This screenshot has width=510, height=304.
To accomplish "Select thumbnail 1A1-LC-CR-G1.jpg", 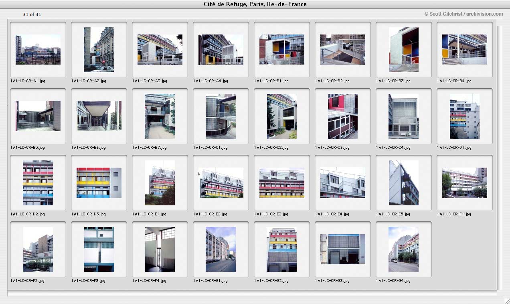I will click(x=221, y=249).
